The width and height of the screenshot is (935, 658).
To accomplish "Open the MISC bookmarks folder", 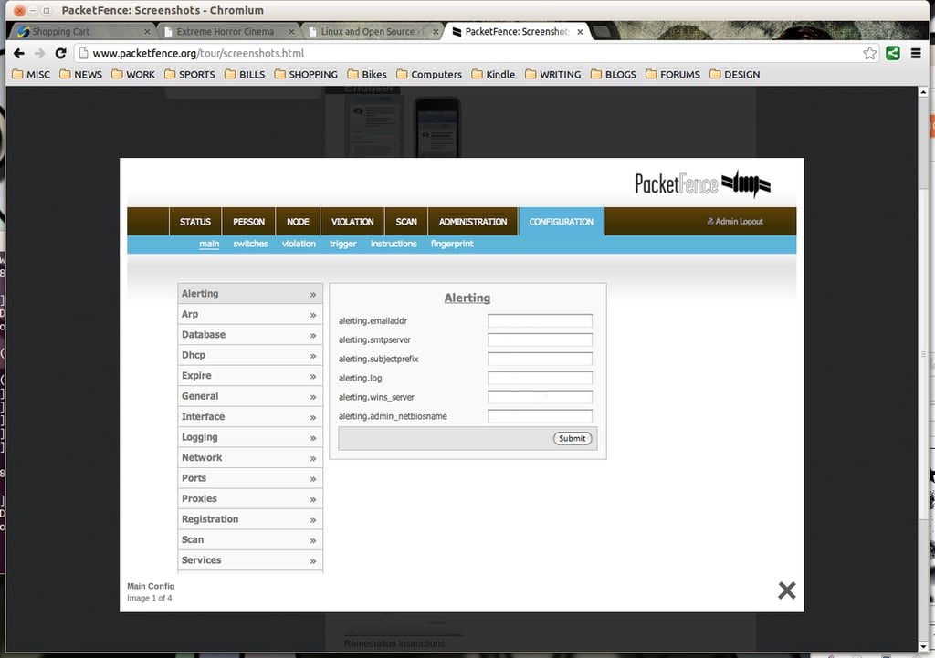I will [31, 75].
